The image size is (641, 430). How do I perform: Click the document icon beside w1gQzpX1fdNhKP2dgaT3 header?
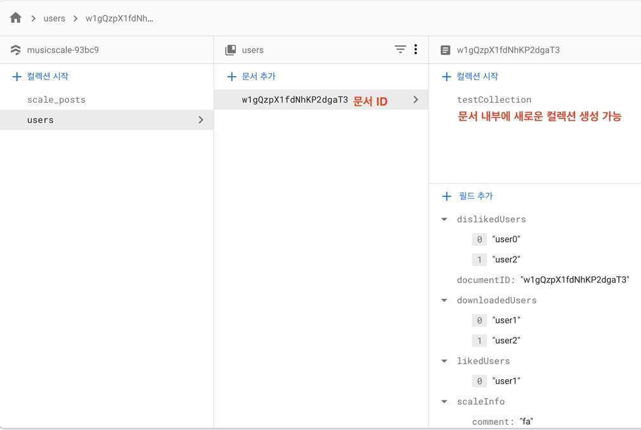[x=445, y=50]
